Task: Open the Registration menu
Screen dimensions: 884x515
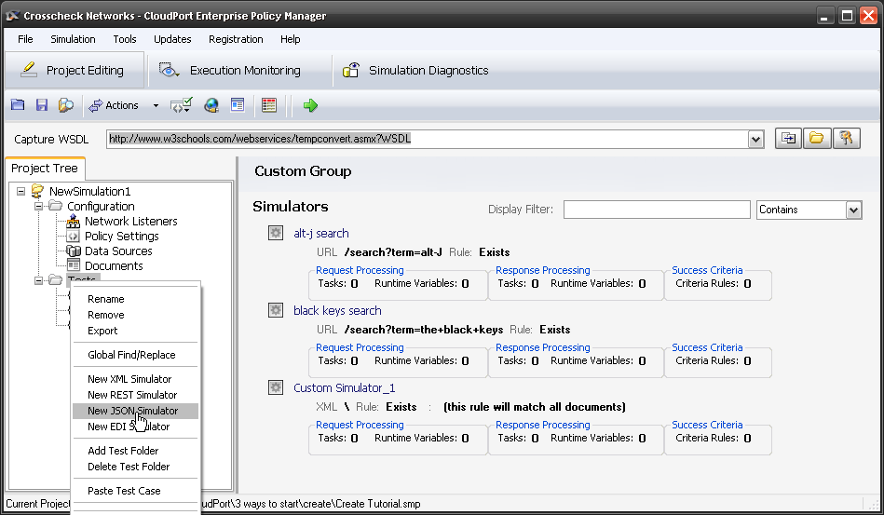Action: point(236,39)
